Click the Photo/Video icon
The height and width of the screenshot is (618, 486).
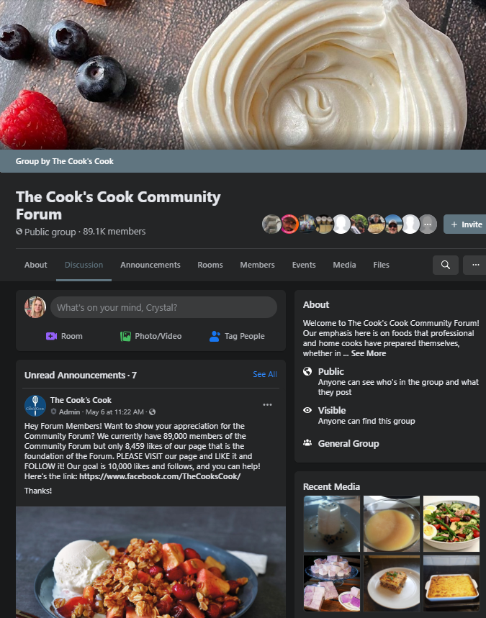click(125, 336)
